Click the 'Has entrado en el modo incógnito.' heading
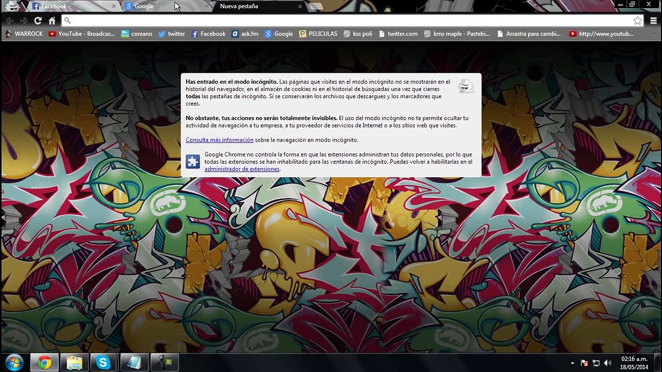 pyautogui.click(x=232, y=82)
